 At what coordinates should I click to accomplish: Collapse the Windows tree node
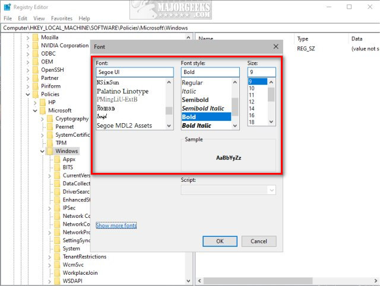click(42, 152)
